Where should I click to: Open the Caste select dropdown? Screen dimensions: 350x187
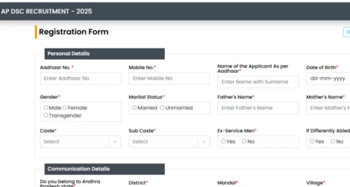tap(80, 142)
